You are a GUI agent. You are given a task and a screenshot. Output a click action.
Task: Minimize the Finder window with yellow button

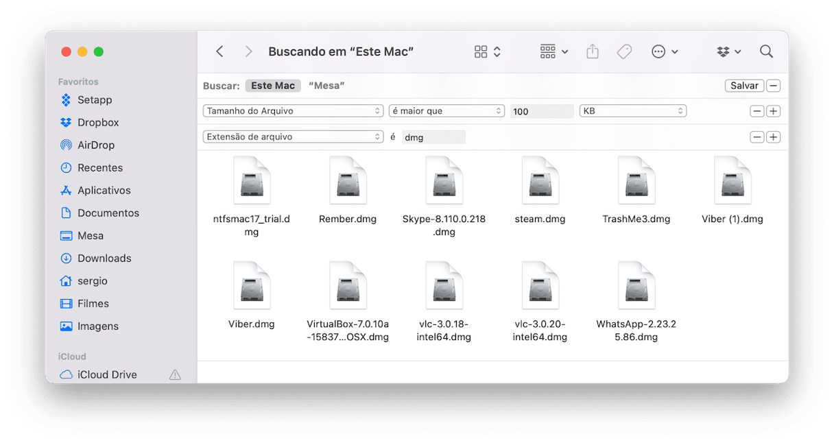coord(82,51)
